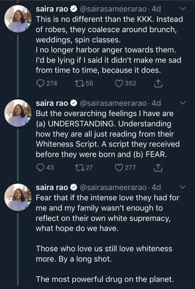Click verified badge on first tweet
The height and width of the screenshot is (289, 195).
[74, 9]
